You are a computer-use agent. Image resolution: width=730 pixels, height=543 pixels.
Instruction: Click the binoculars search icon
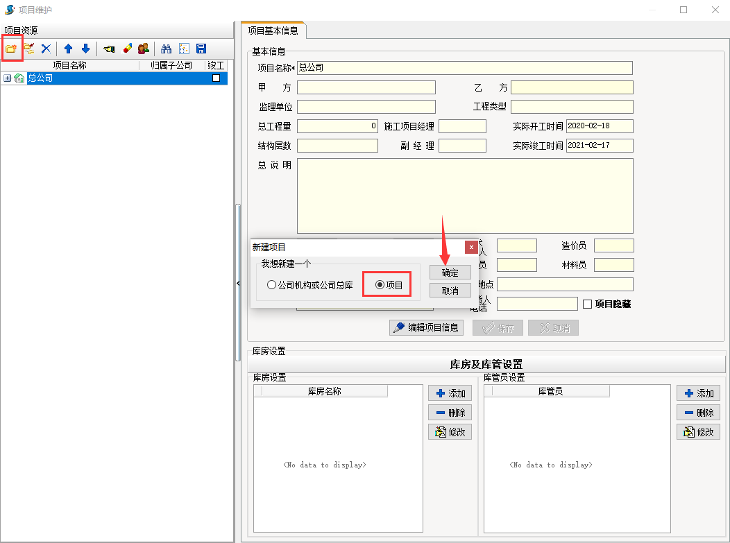point(167,49)
